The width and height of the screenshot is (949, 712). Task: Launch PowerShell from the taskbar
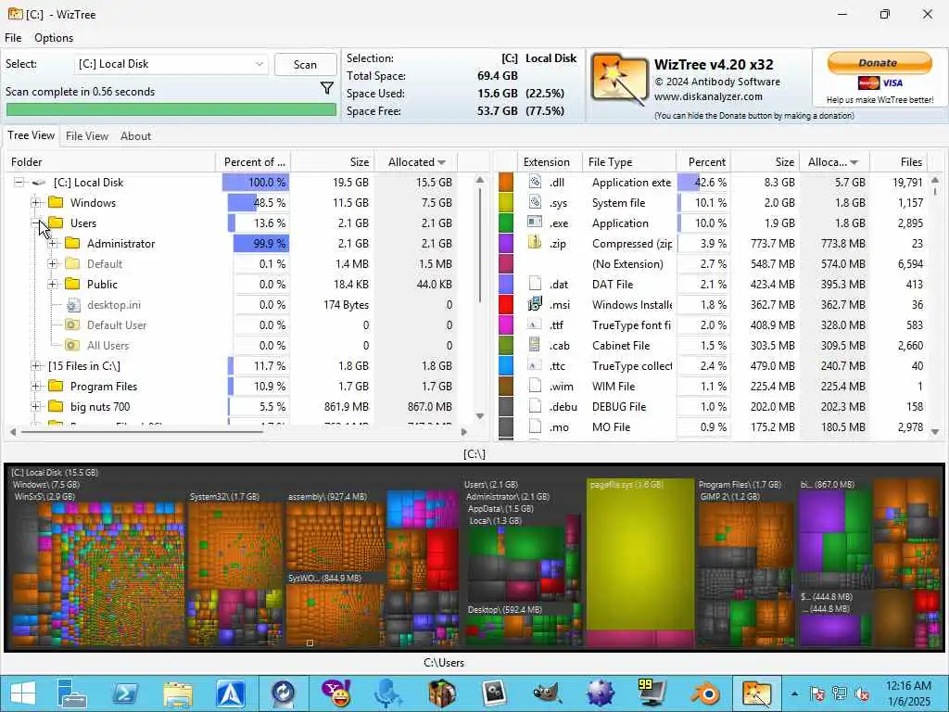(125, 693)
